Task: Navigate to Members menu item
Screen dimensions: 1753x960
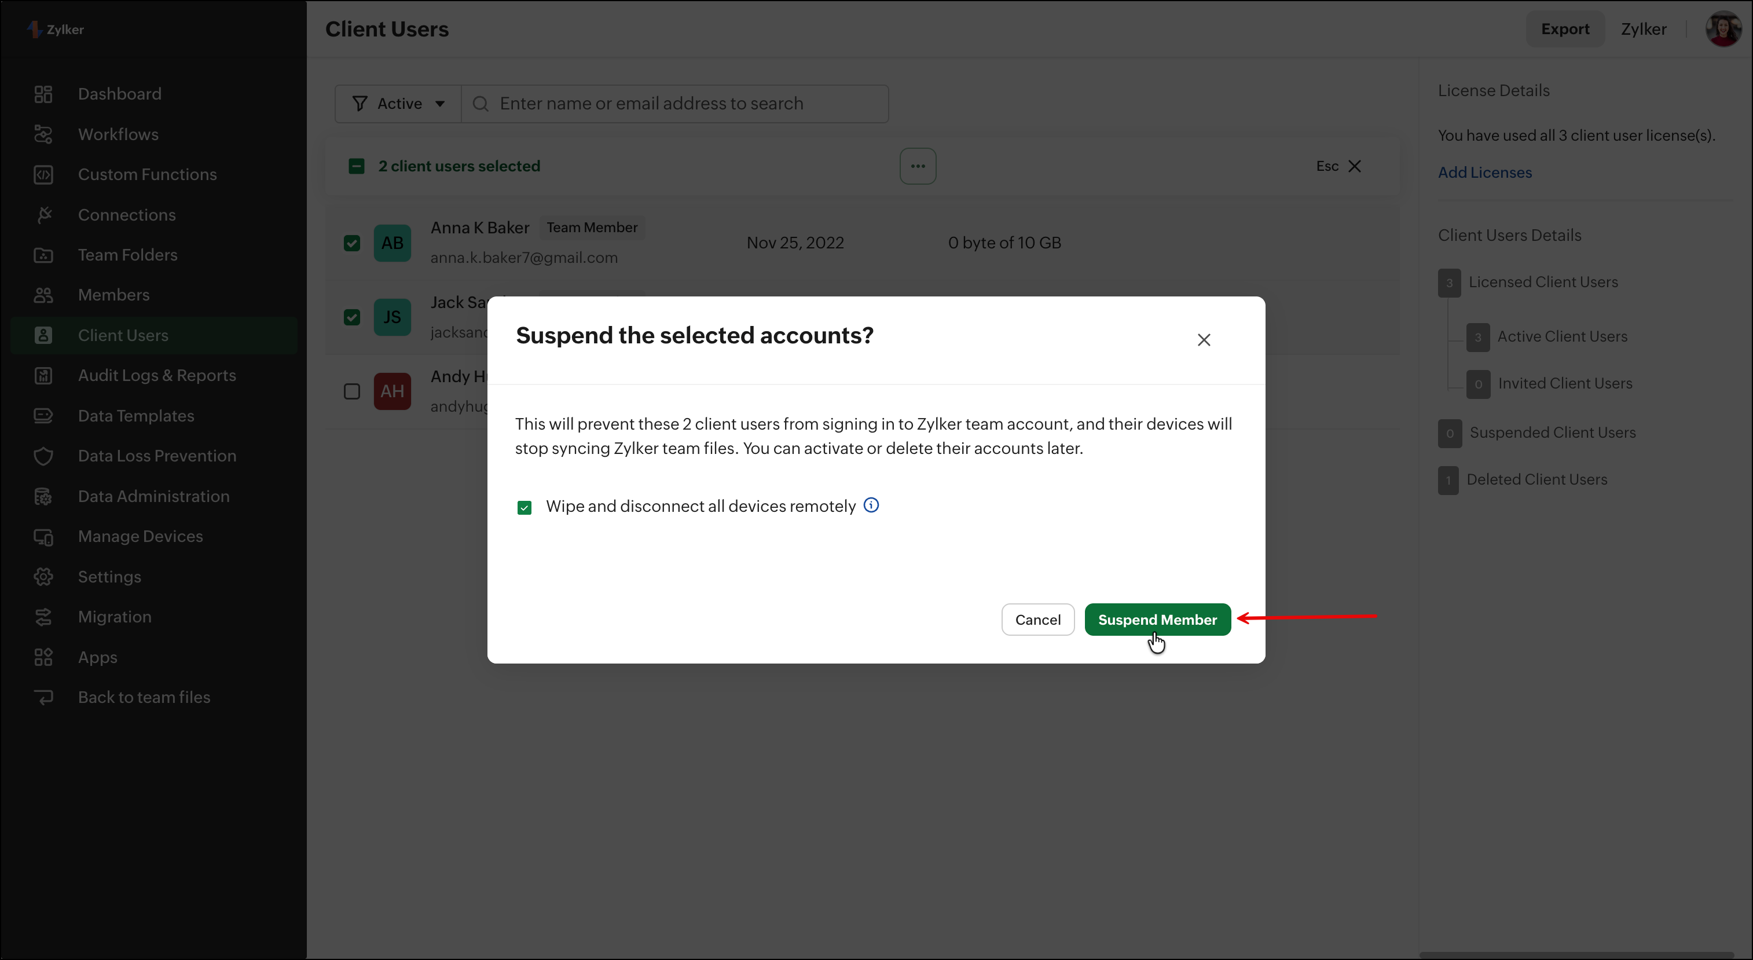Action: pyautogui.click(x=113, y=295)
